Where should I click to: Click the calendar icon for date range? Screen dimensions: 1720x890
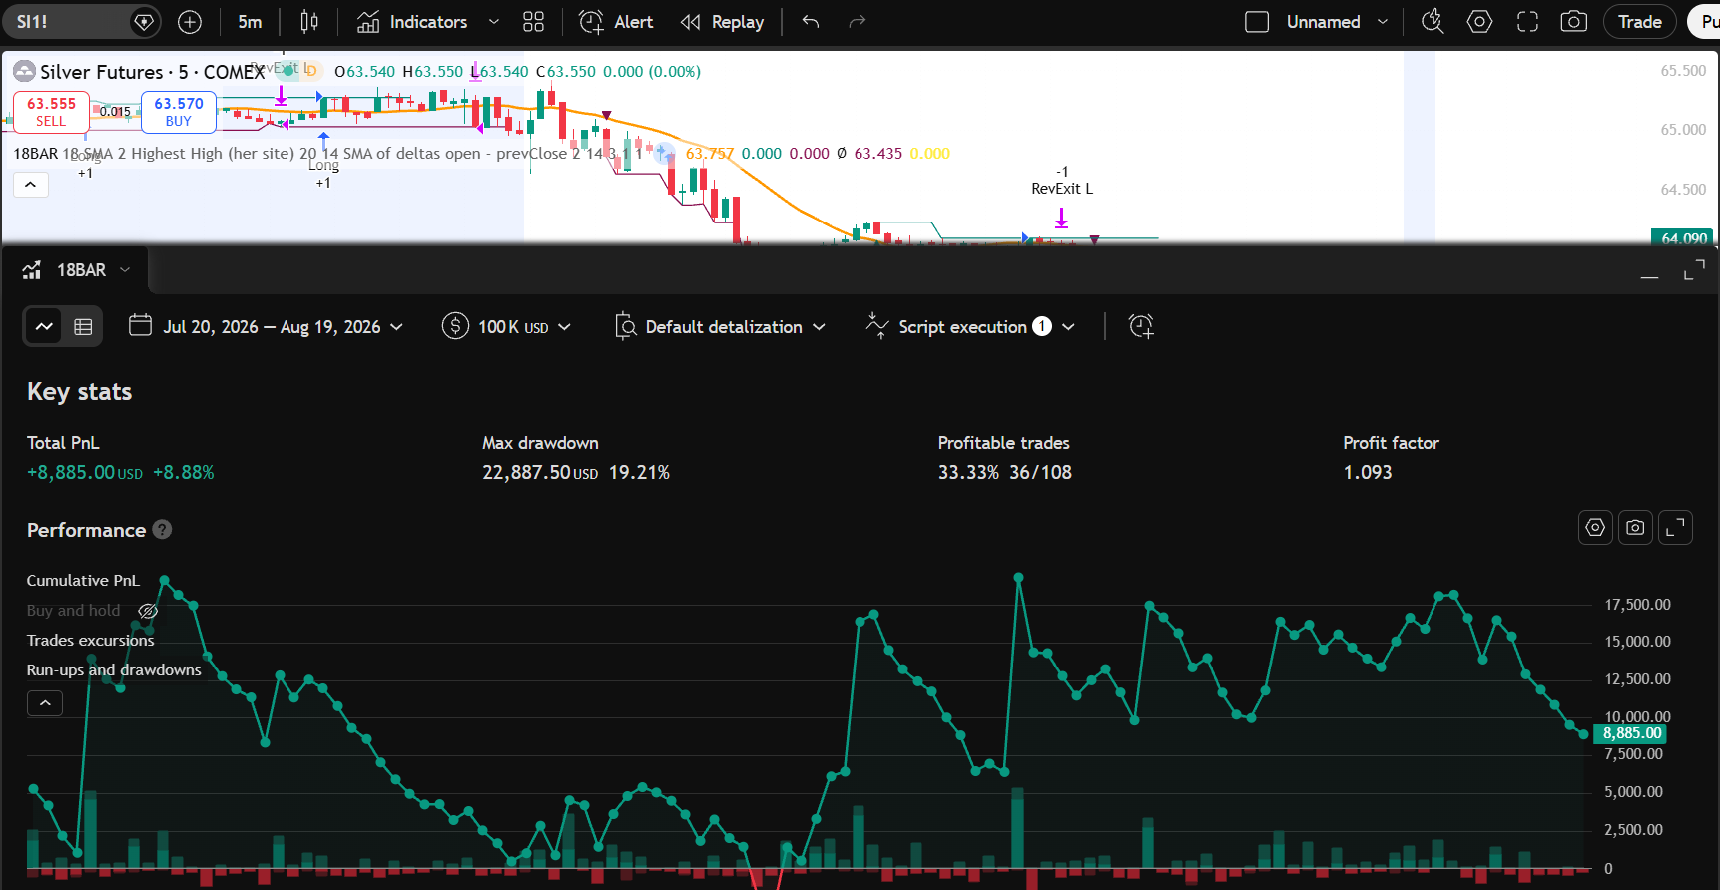click(140, 326)
